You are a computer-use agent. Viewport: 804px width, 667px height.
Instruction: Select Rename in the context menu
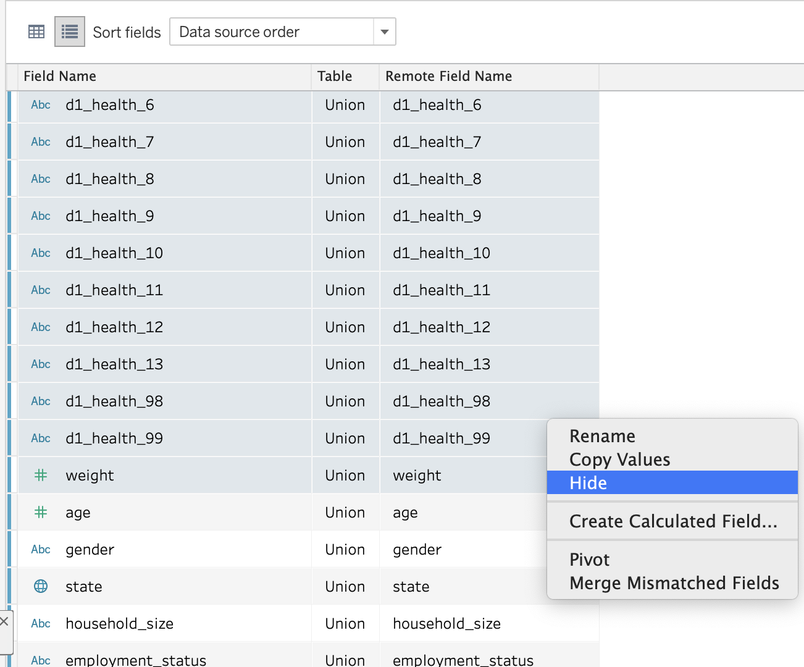(x=602, y=436)
